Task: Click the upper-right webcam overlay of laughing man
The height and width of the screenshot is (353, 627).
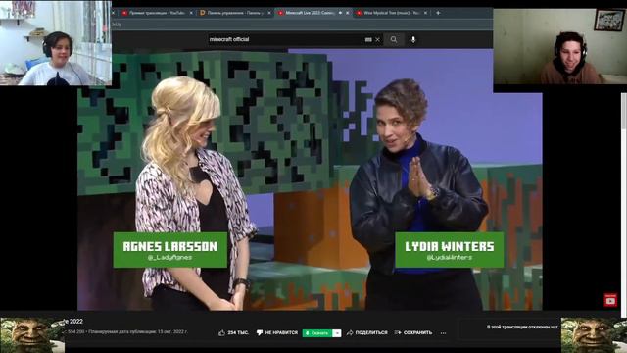Action: [x=559, y=46]
